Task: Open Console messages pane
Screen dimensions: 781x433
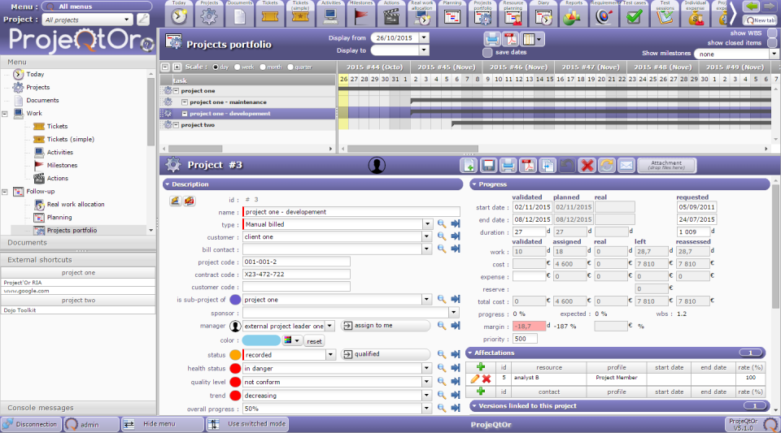Action: point(78,408)
